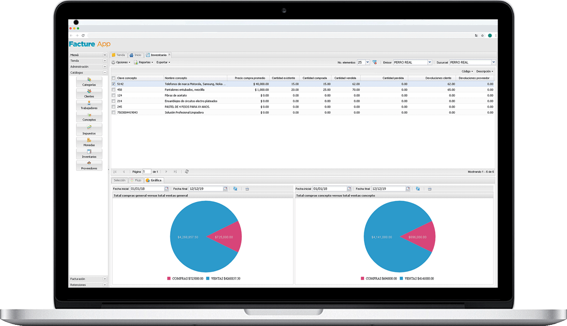Check the row for Pantalones entubados
This screenshot has height=326, width=567.
(114, 90)
